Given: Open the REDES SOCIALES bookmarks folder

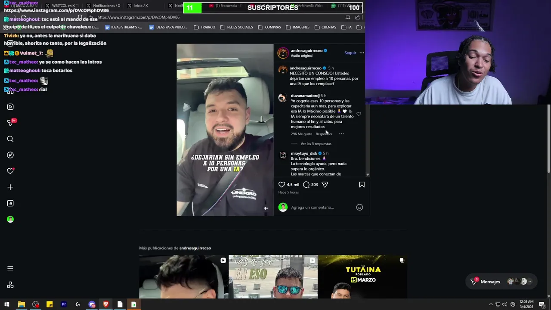Looking at the screenshot, I should (x=236, y=27).
